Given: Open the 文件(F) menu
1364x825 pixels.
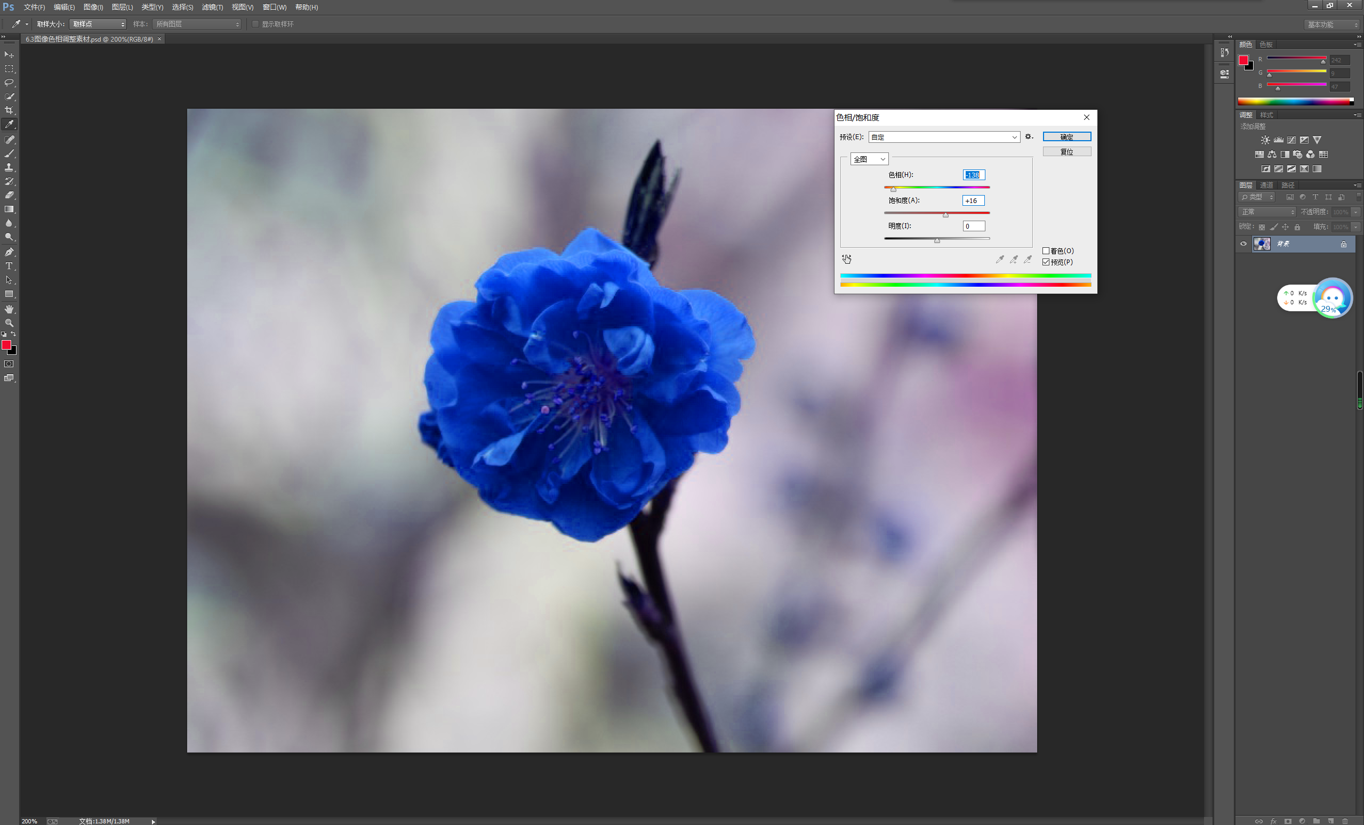Looking at the screenshot, I should coord(34,7).
